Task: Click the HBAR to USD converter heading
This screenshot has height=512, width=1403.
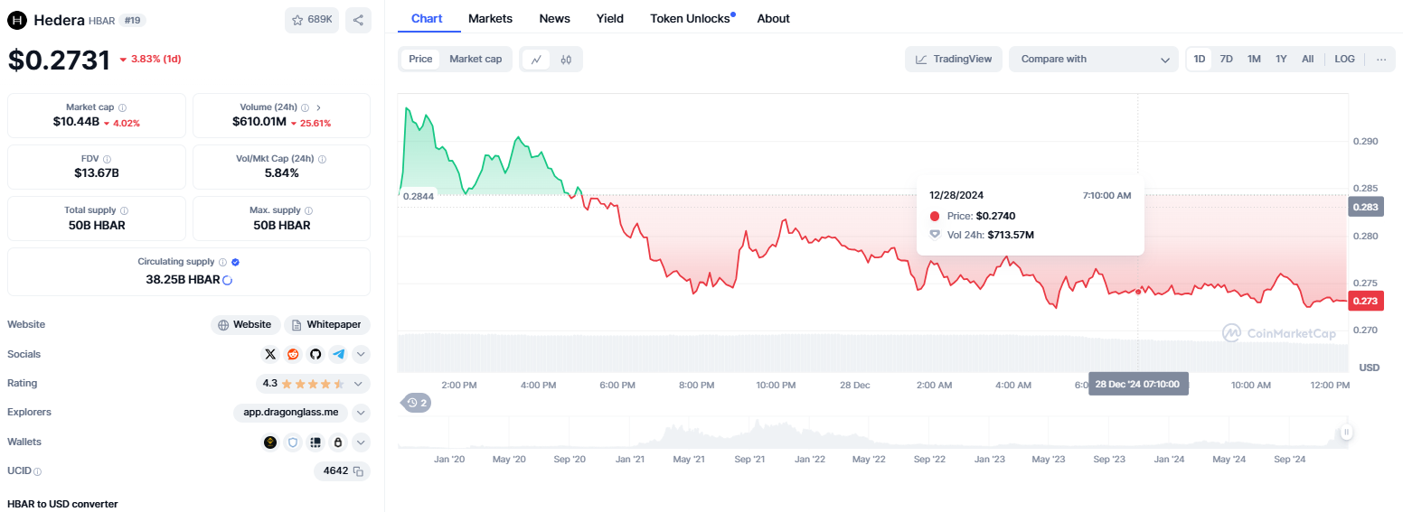Action: coord(62,504)
